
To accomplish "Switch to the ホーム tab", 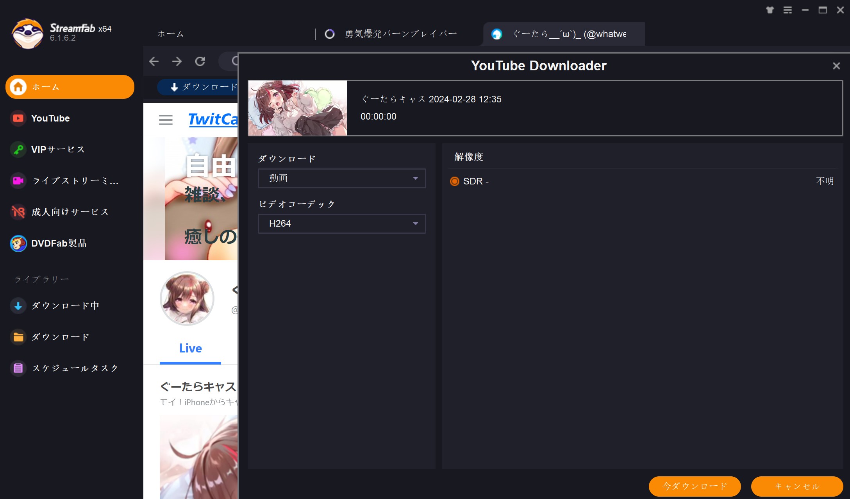I will 170,34.
